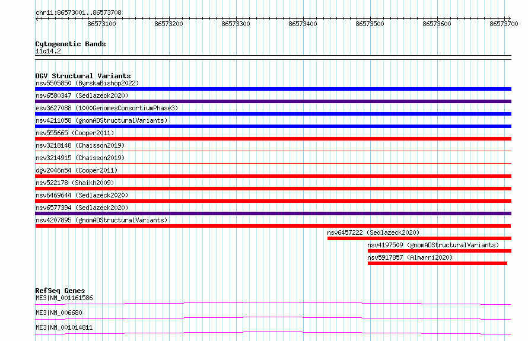Select the blue bar under nsv4211058

point(273,126)
